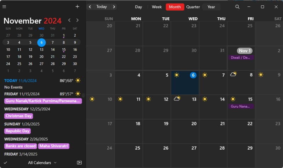This screenshot has width=283, height=168.
Task: Go to next month in mini calendar
Action: (77, 20)
